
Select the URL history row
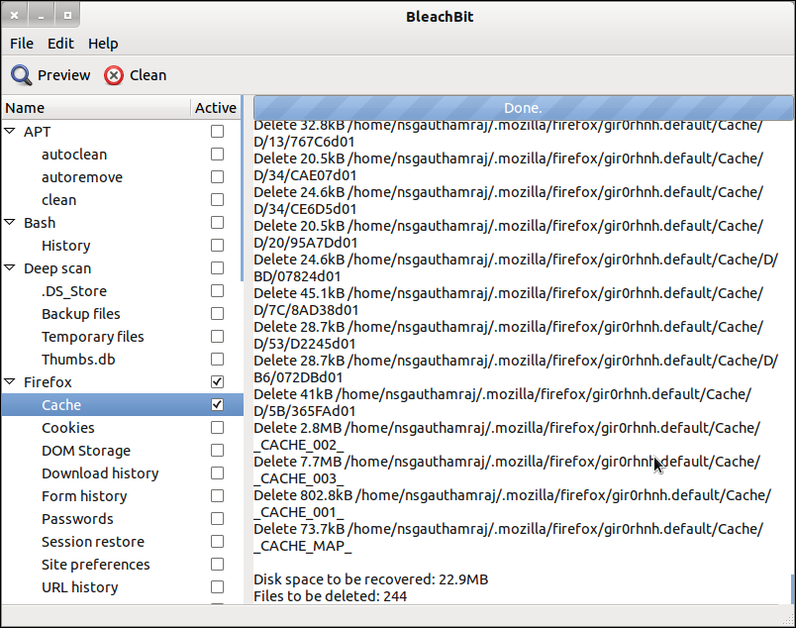(x=122, y=586)
